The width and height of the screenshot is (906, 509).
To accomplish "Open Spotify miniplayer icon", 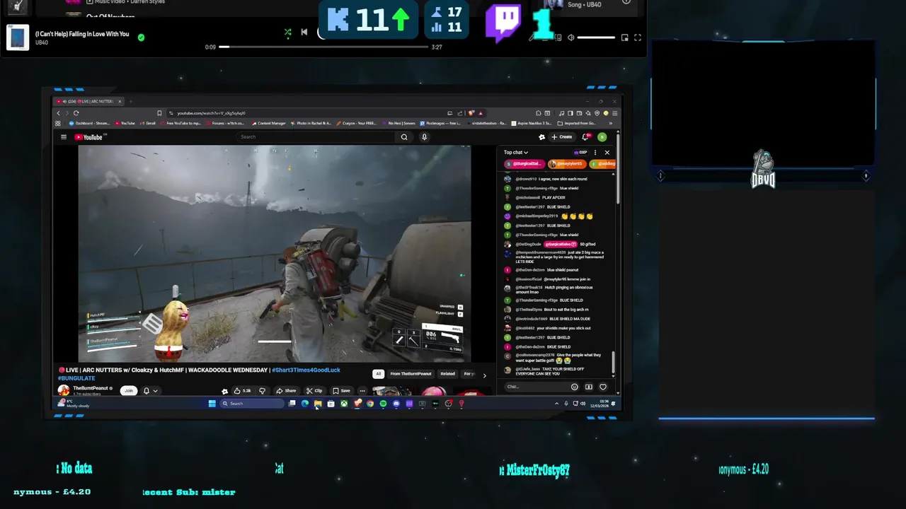I will (624, 37).
